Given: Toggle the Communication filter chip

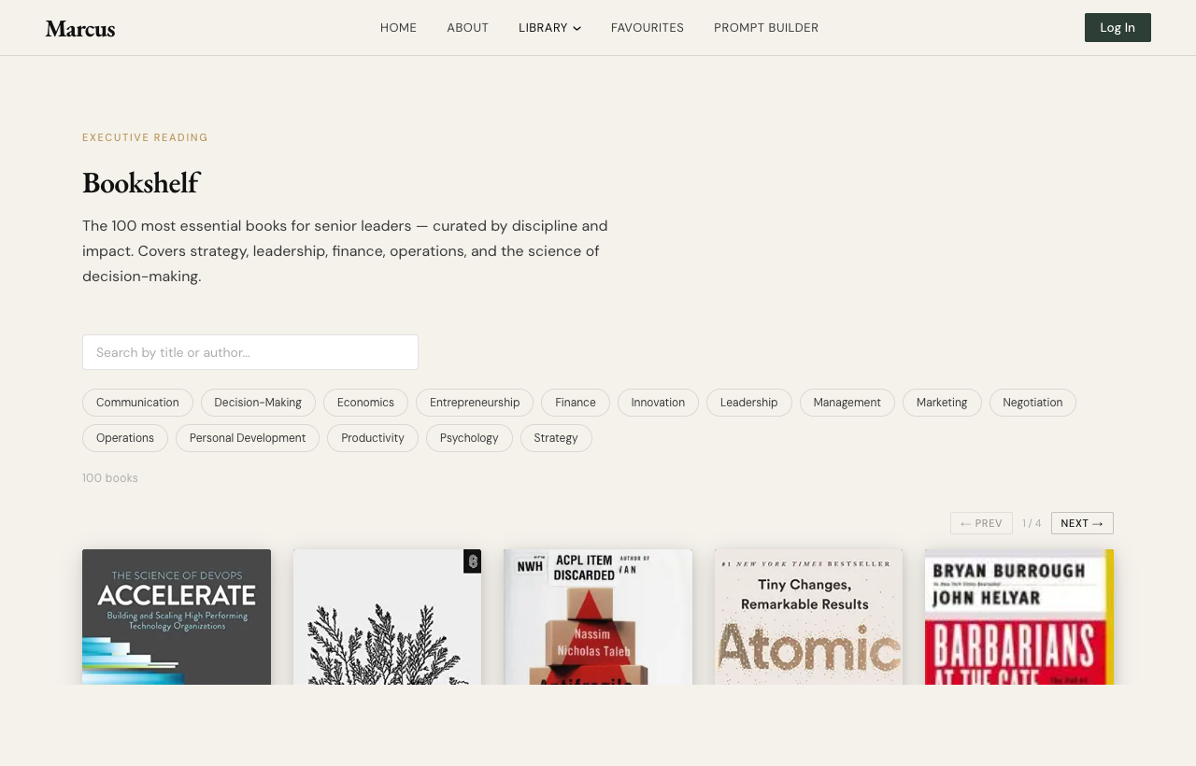Looking at the screenshot, I should [137, 403].
